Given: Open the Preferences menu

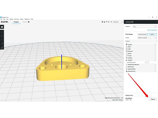Looking at the screenshot, I should 27,19.
